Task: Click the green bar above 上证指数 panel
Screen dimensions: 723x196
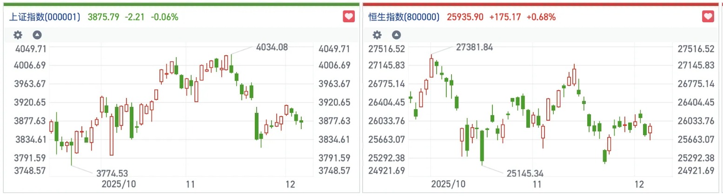Action: [181, 4]
